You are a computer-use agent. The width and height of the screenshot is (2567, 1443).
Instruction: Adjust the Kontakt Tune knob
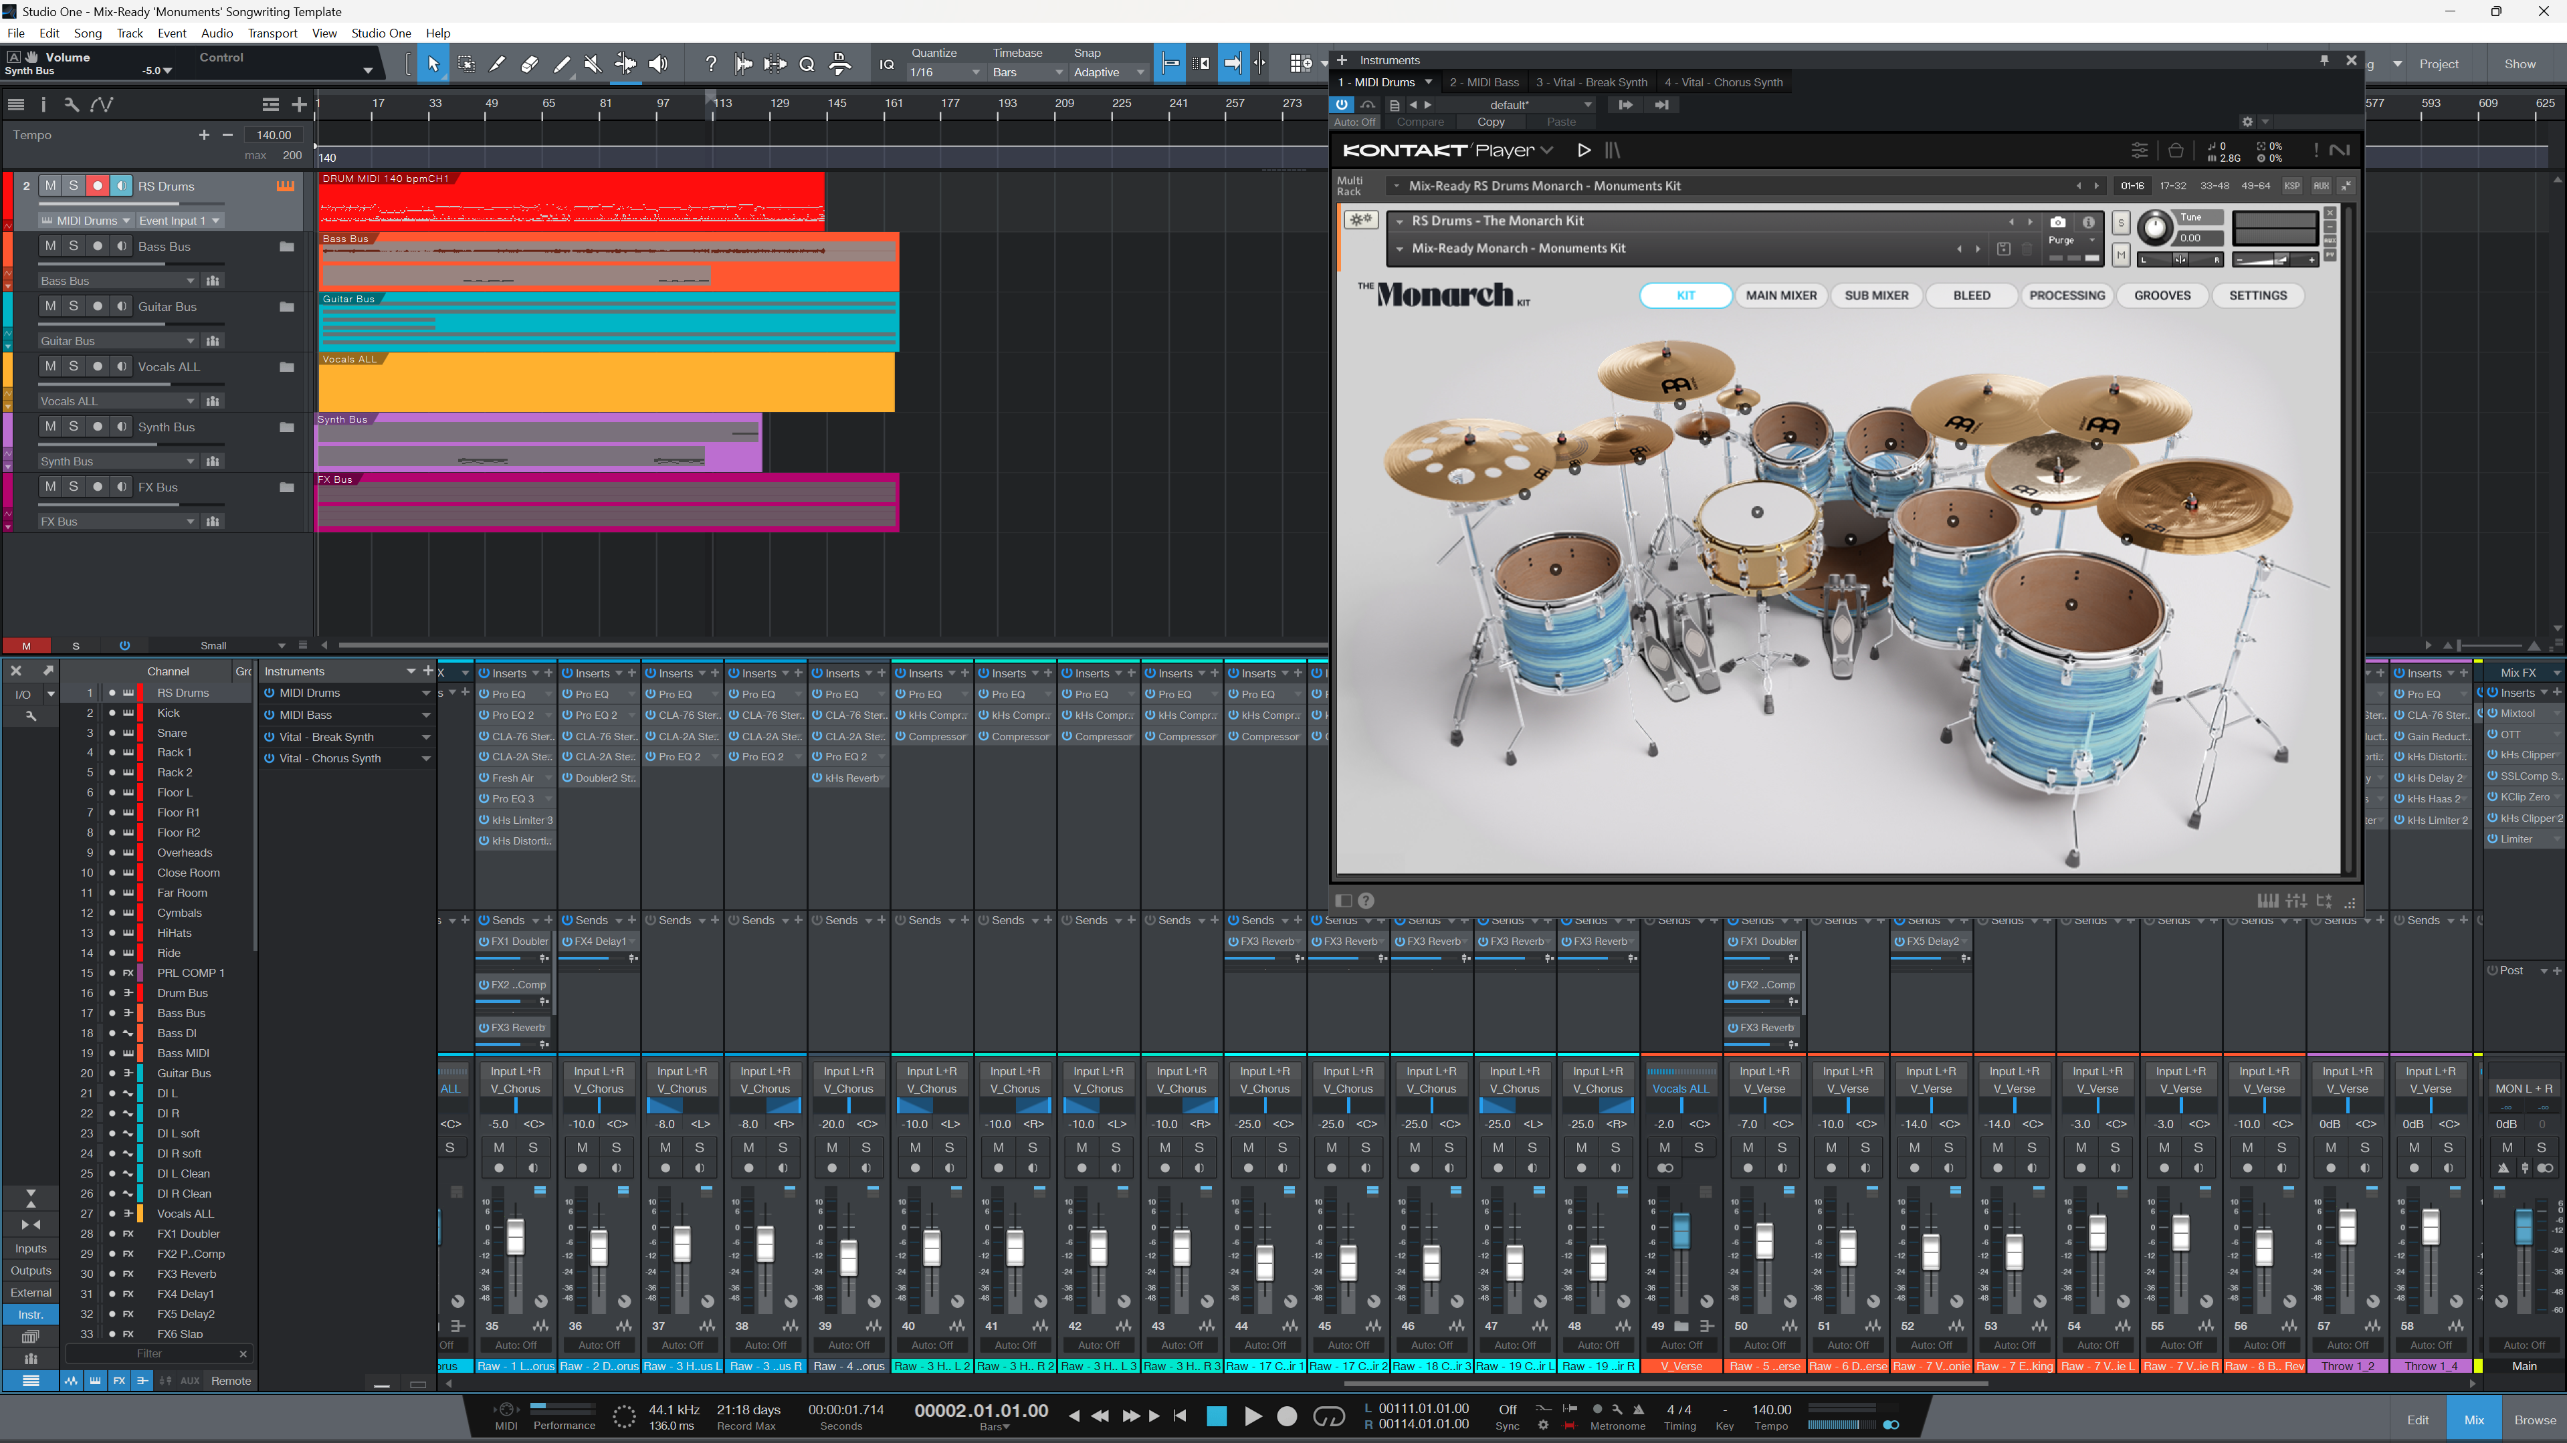(x=2154, y=228)
